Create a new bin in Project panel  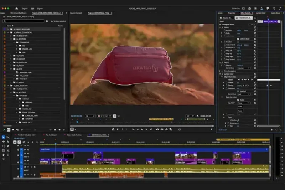pos(55,130)
